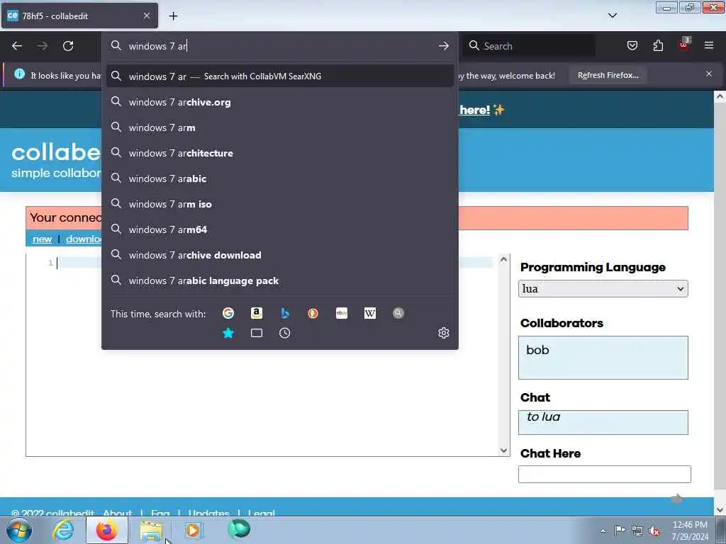Viewport: 726px width, 544px height.
Task: Click the go arrow in the address bar
Action: (x=444, y=46)
